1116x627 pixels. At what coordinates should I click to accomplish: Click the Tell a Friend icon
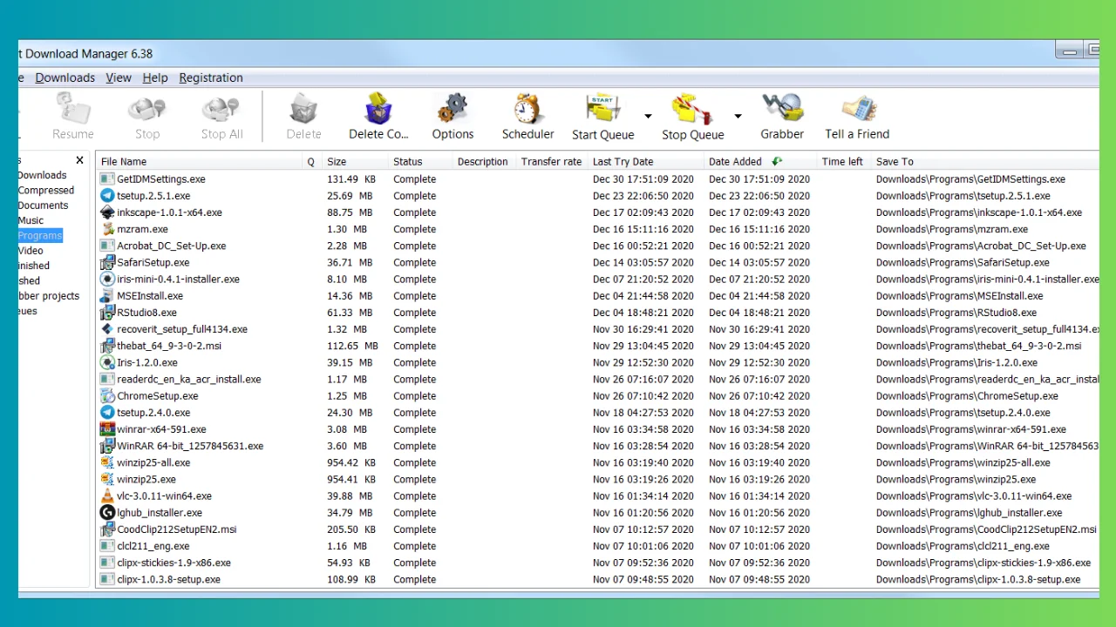coord(858,108)
